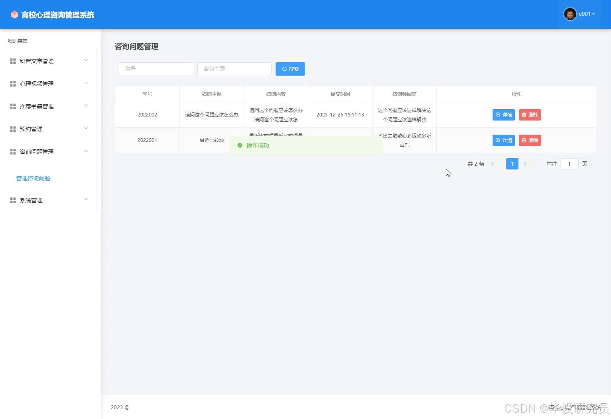Focus the 学号 search field
The image size is (611, 419).
click(156, 69)
